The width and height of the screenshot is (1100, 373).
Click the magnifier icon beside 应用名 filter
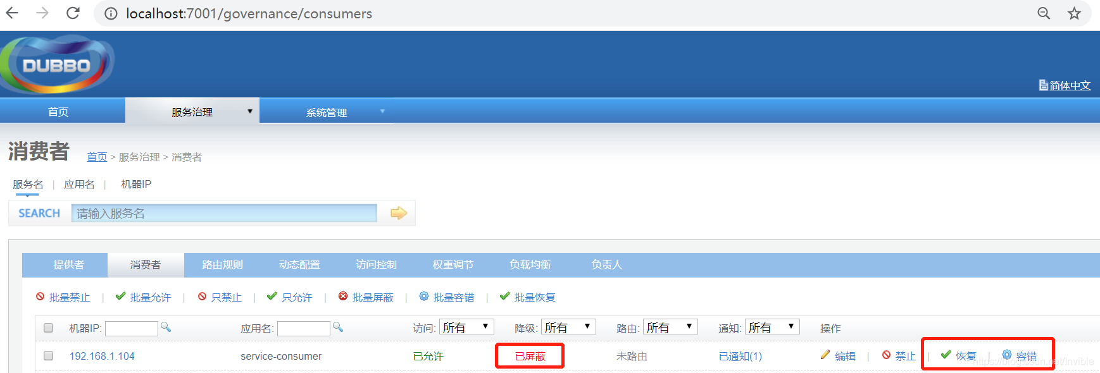[x=338, y=327]
